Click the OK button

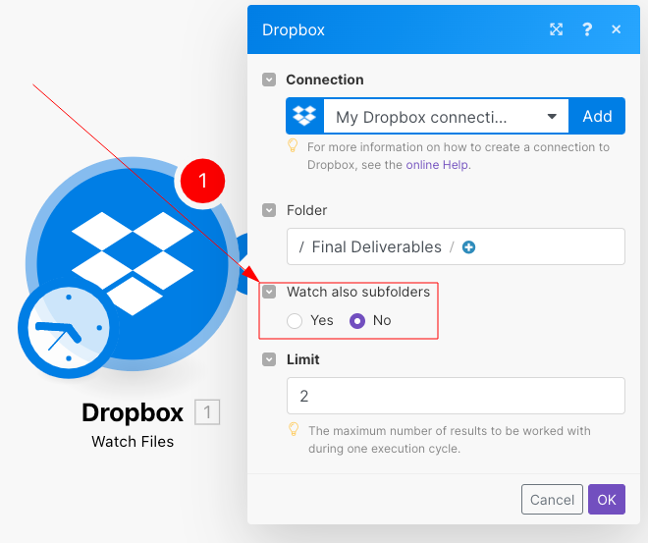coord(606,499)
